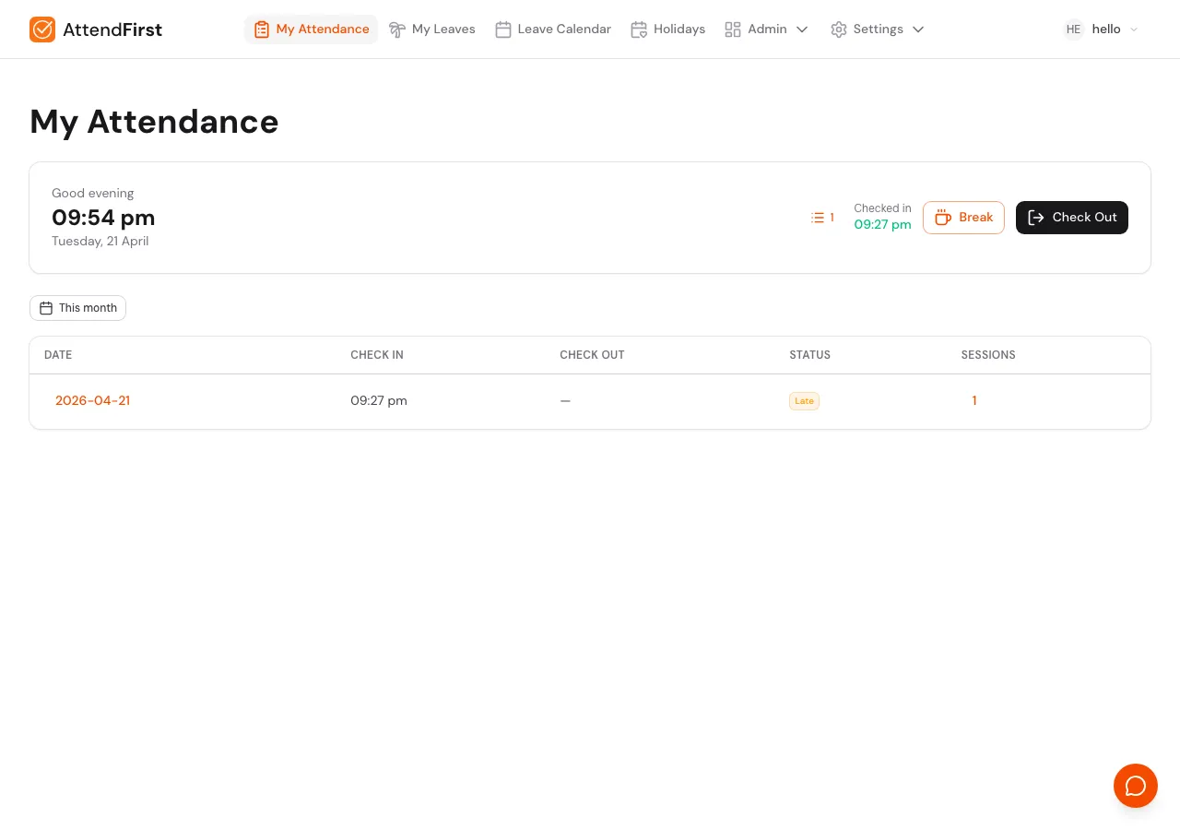Image resolution: width=1180 pixels, height=830 pixels.
Task: Click the HE avatar circle
Action: [x=1073, y=30]
